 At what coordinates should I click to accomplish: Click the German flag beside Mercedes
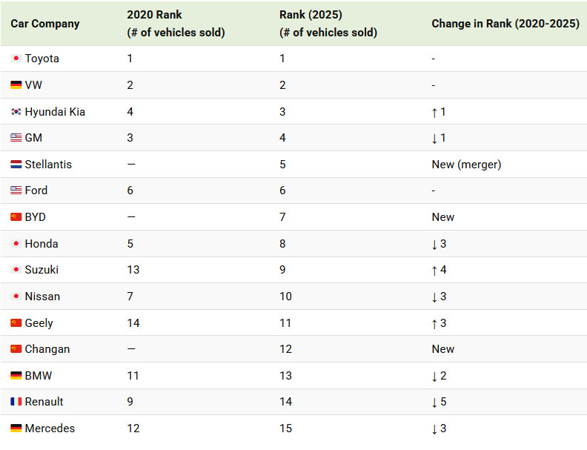tap(16, 429)
